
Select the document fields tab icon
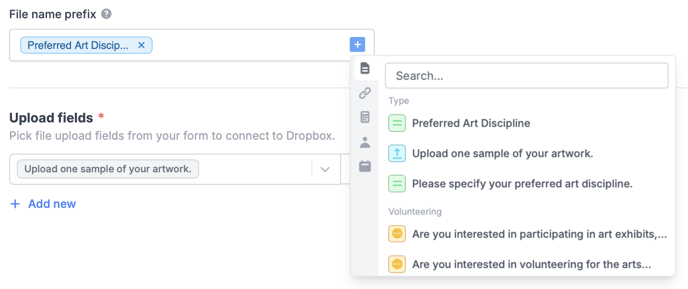pos(365,68)
